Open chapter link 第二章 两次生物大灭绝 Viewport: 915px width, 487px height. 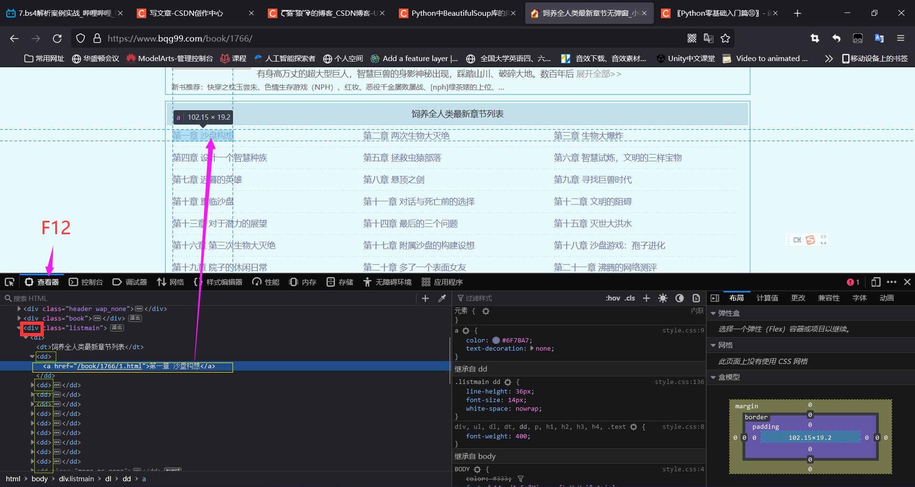(406, 136)
